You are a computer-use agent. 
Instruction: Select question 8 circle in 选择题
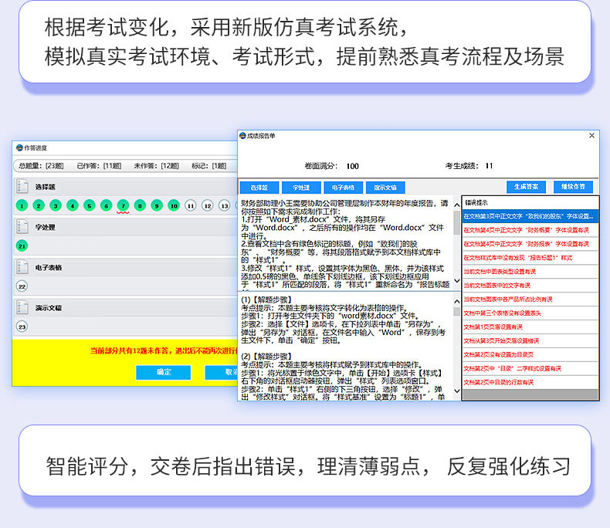point(140,205)
